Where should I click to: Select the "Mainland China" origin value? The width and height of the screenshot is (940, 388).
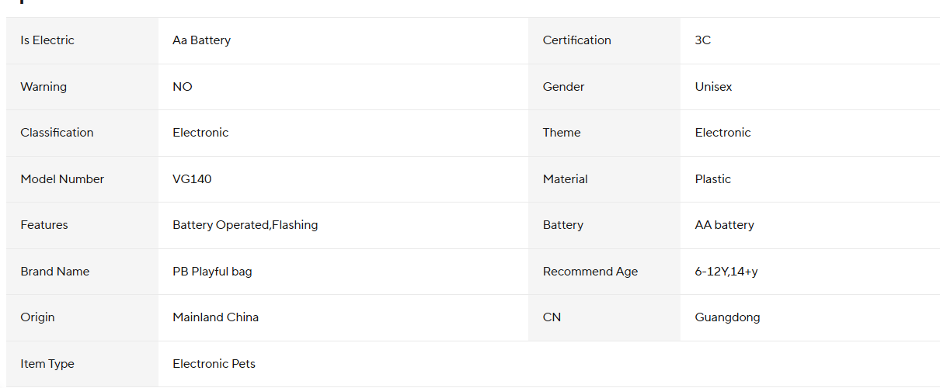tap(215, 317)
